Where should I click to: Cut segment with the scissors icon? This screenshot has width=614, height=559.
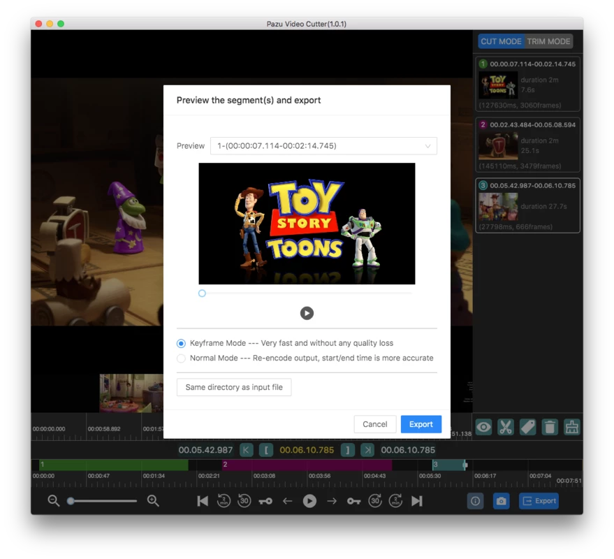(506, 427)
